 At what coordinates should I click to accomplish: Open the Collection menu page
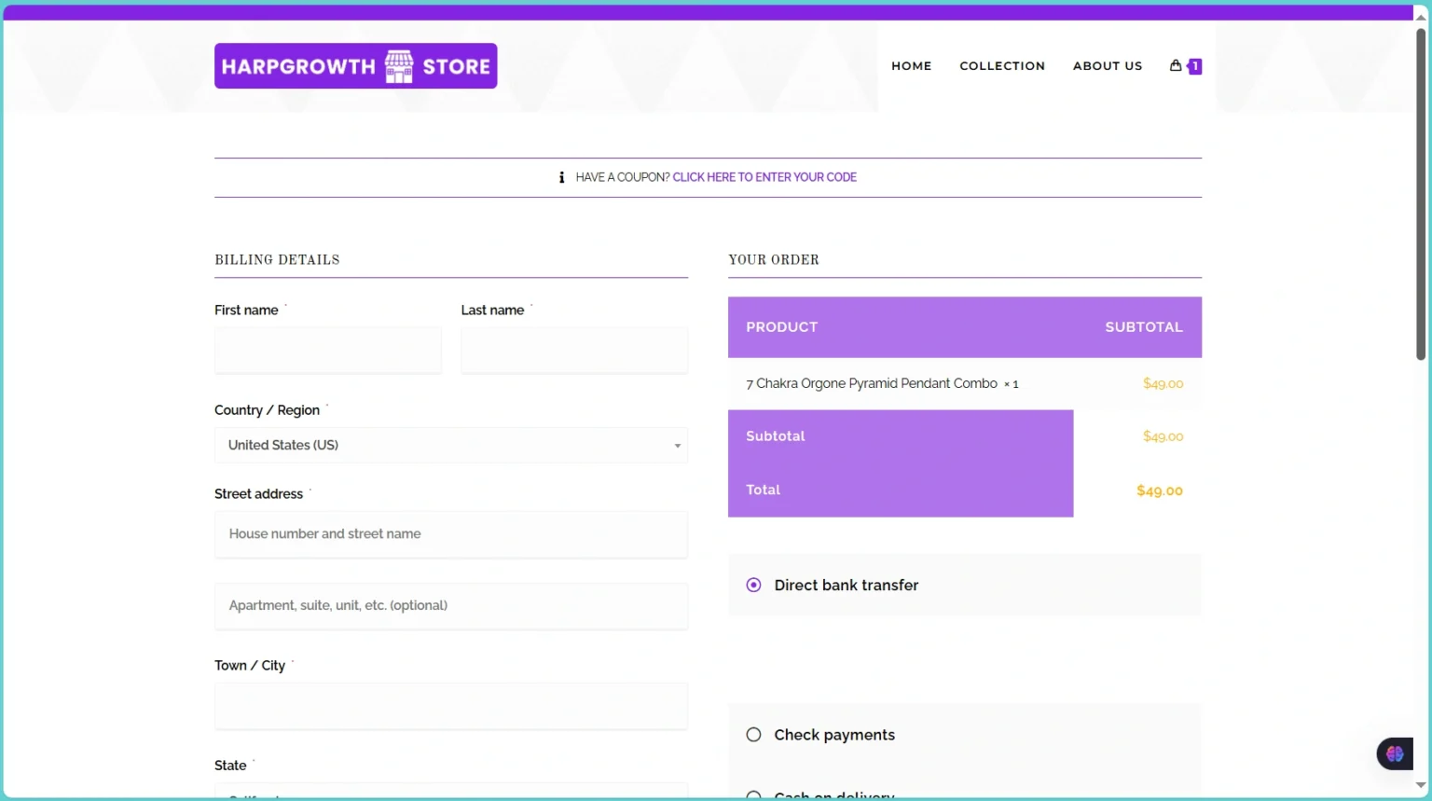(x=1002, y=66)
